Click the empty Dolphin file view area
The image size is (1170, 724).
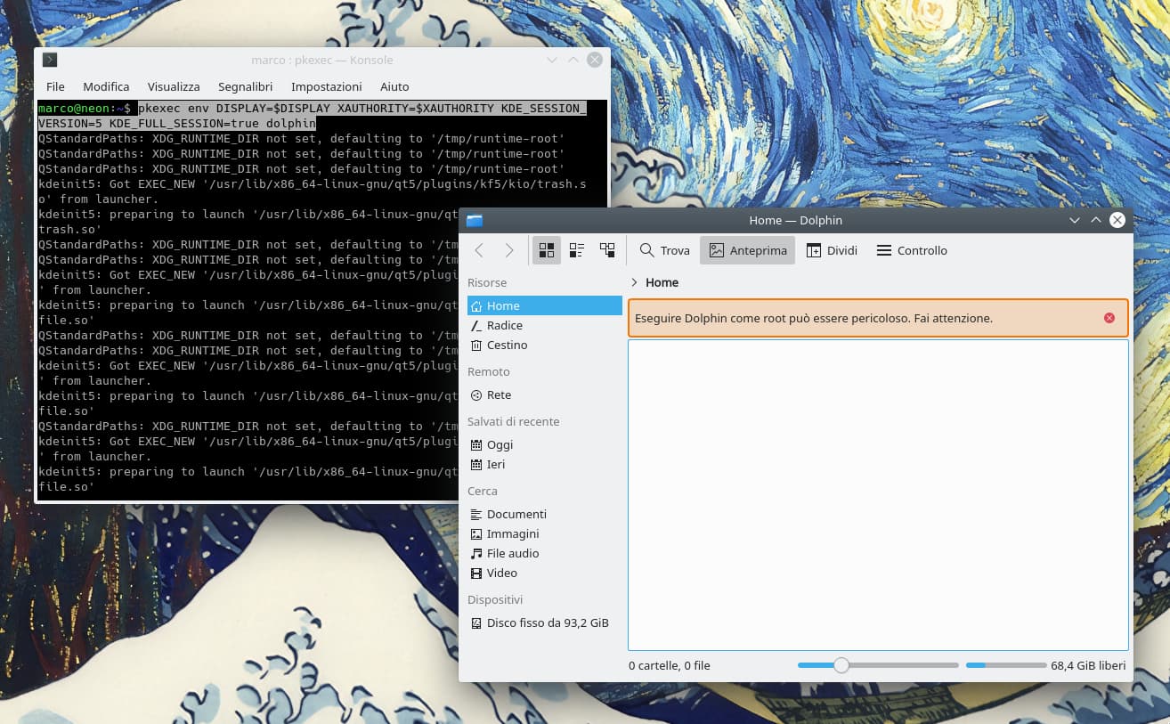[x=878, y=495]
